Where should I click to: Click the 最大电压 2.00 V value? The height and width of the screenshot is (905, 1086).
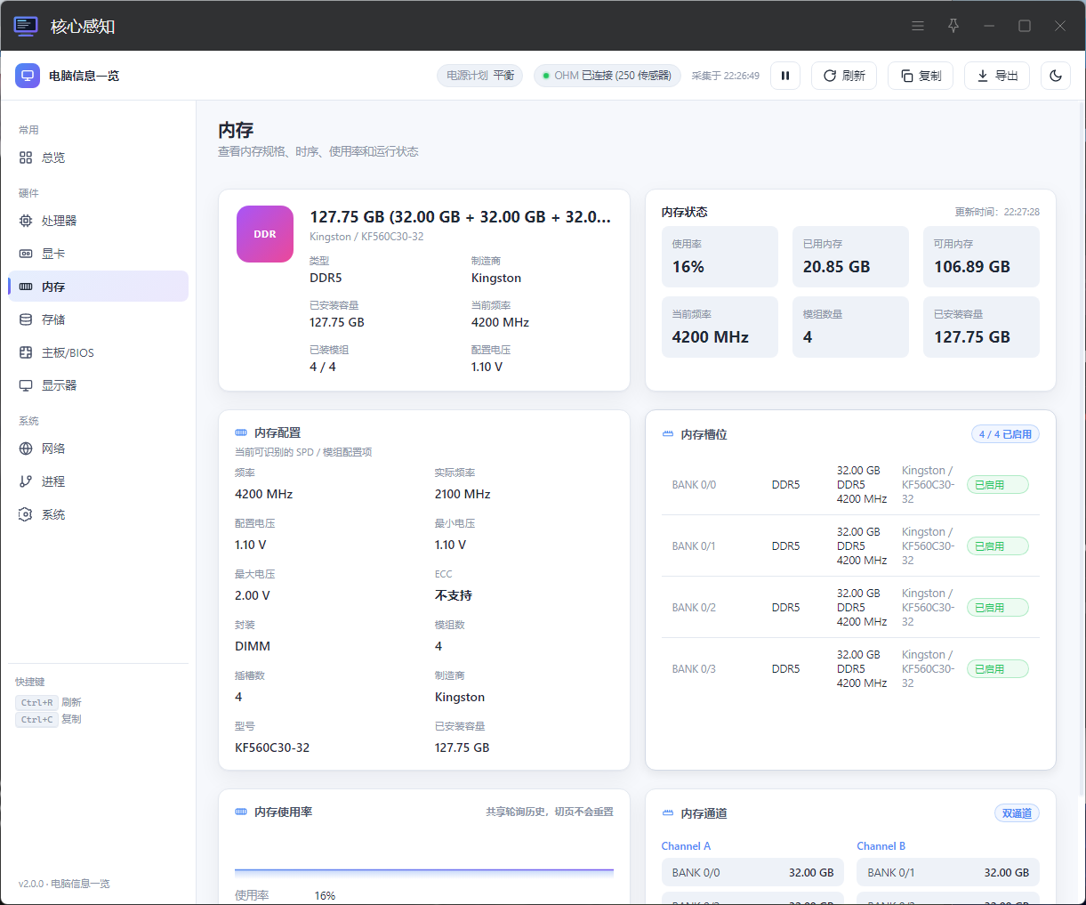pos(253,595)
